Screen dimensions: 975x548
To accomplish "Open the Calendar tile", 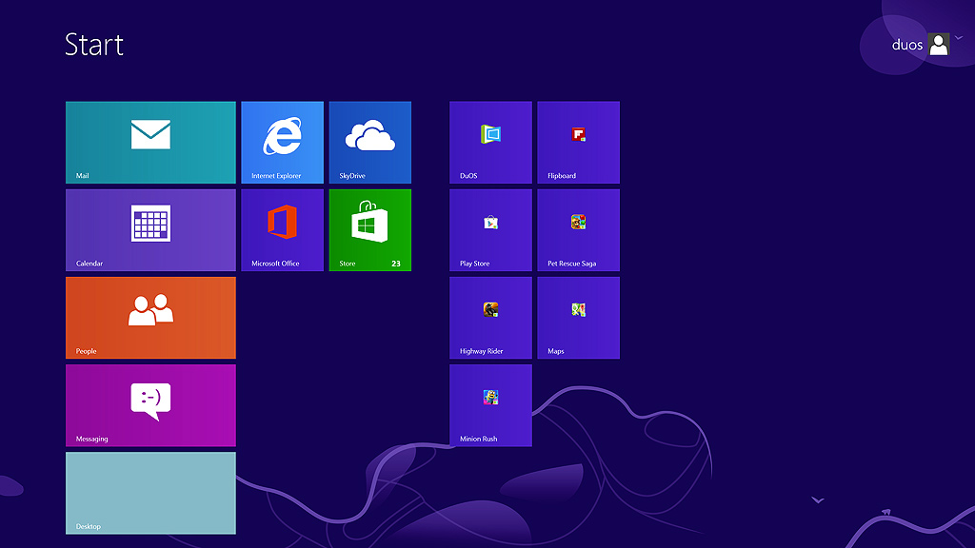I will pyautogui.click(x=150, y=230).
